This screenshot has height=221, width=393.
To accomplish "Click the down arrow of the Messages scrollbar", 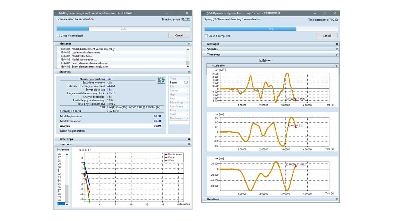I will point(188,66).
